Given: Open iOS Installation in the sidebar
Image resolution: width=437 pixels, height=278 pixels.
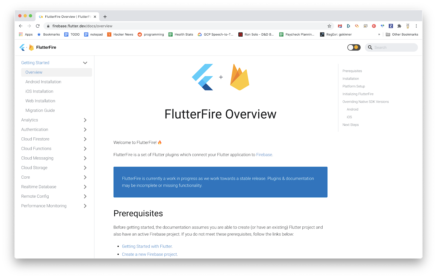Looking at the screenshot, I should 39,91.
